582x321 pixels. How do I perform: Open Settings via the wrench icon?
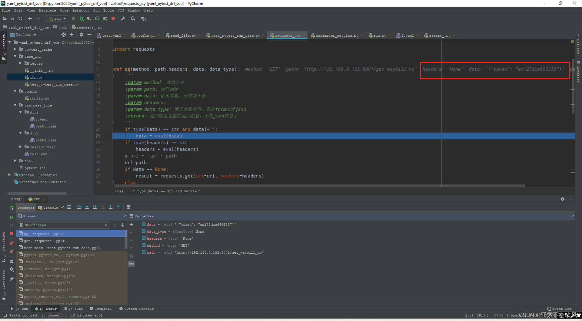[x=123, y=19]
